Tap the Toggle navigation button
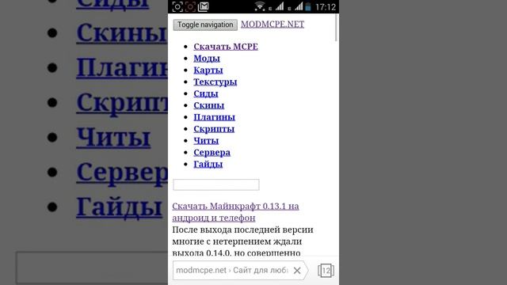Viewport: 507px width, 285px height. (205, 25)
